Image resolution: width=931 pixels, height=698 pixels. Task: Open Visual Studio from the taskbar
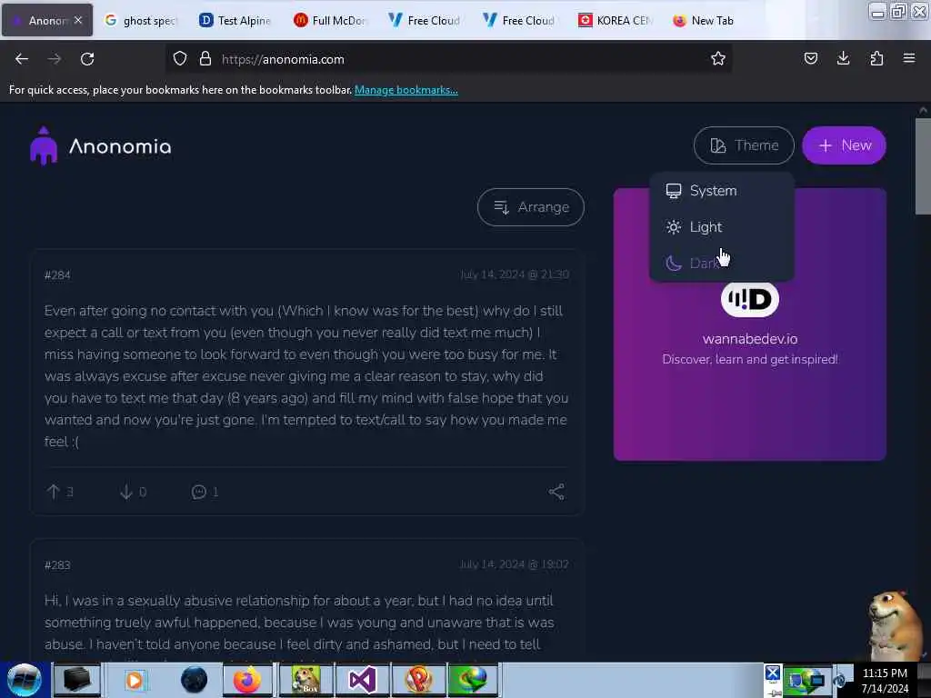(x=362, y=680)
